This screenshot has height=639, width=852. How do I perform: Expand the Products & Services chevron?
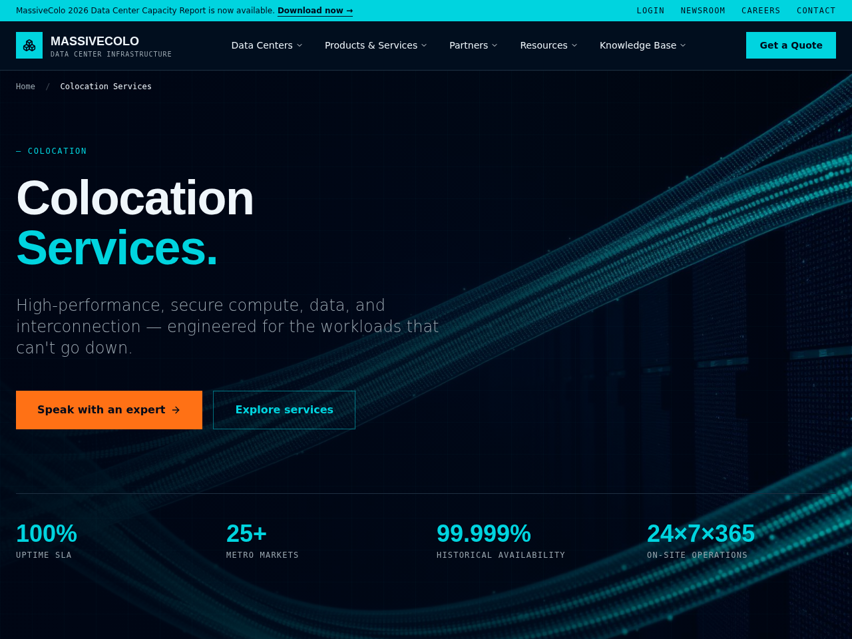[424, 45]
